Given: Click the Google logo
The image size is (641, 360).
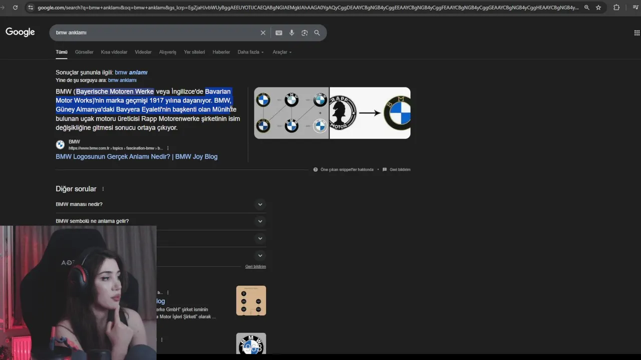Looking at the screenshot, I should [20, 32].
